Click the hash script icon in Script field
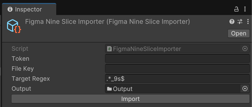This screenshot has height=107, width=252. [109, 49]
